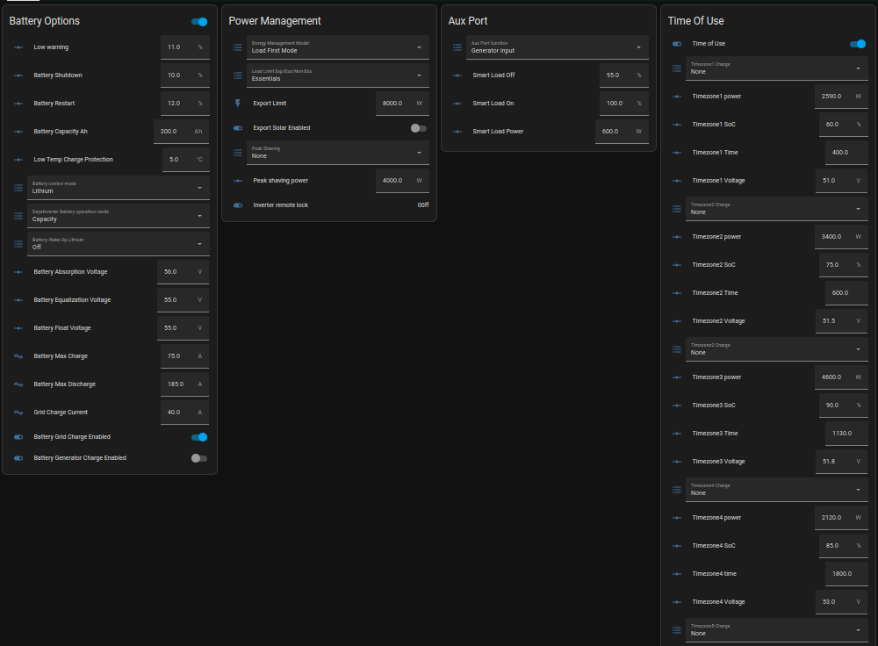Click the Battery Shutdown entity label
The height and width of the screenshot is (646, 878).
[58, 75]
